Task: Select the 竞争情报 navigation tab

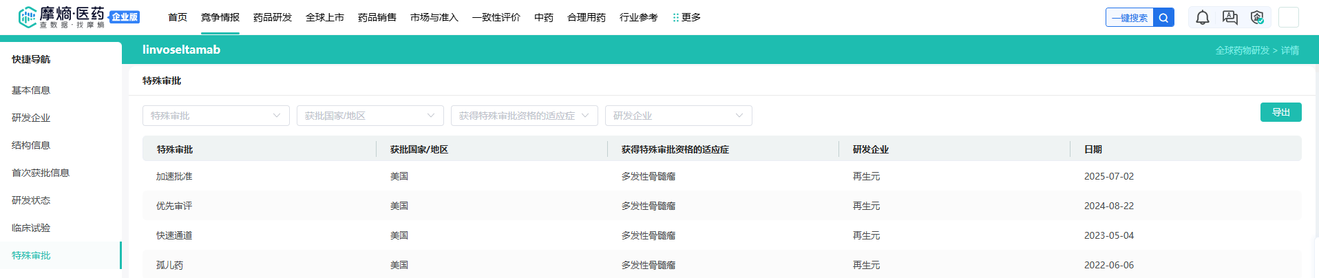Action: 220,17
